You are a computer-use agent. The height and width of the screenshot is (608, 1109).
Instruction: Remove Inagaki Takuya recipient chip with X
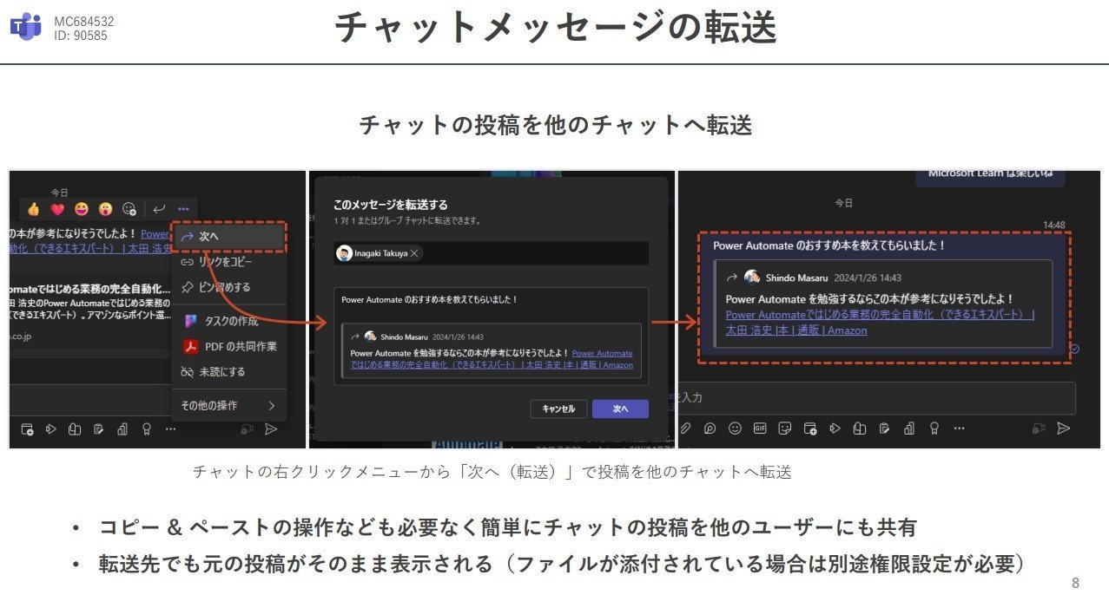coord(415,253)
